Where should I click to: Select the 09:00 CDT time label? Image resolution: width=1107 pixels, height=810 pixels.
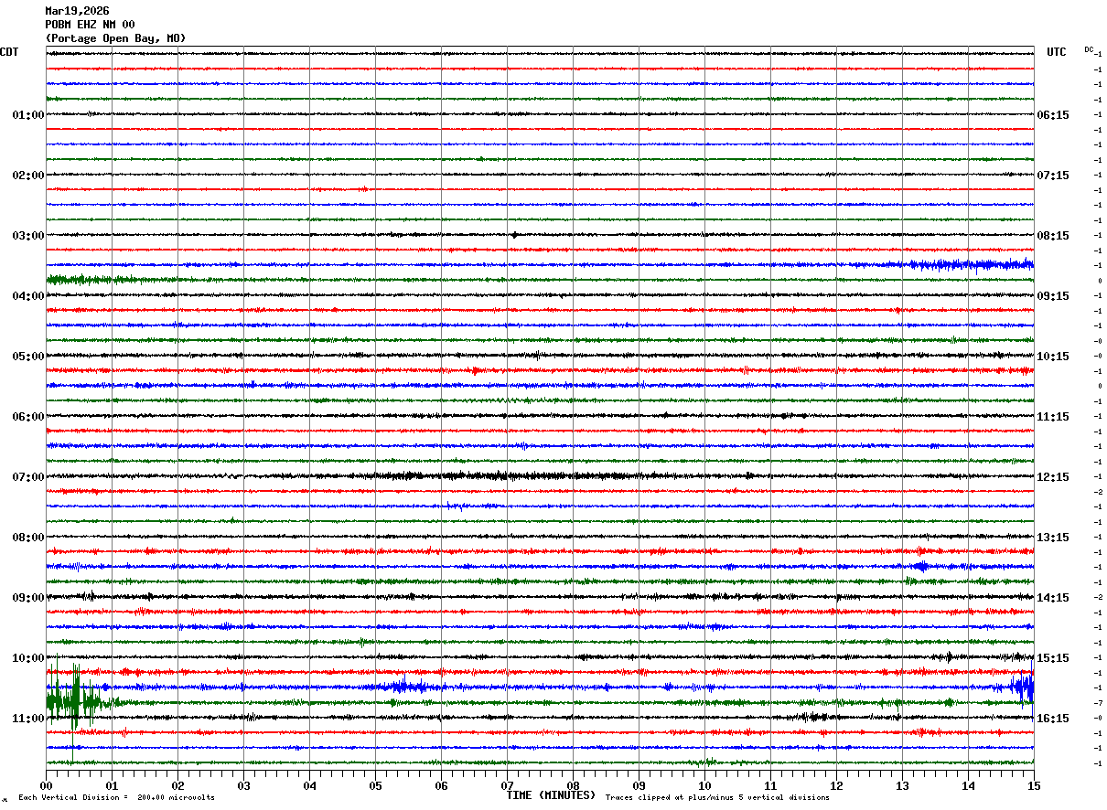(28, 598)
